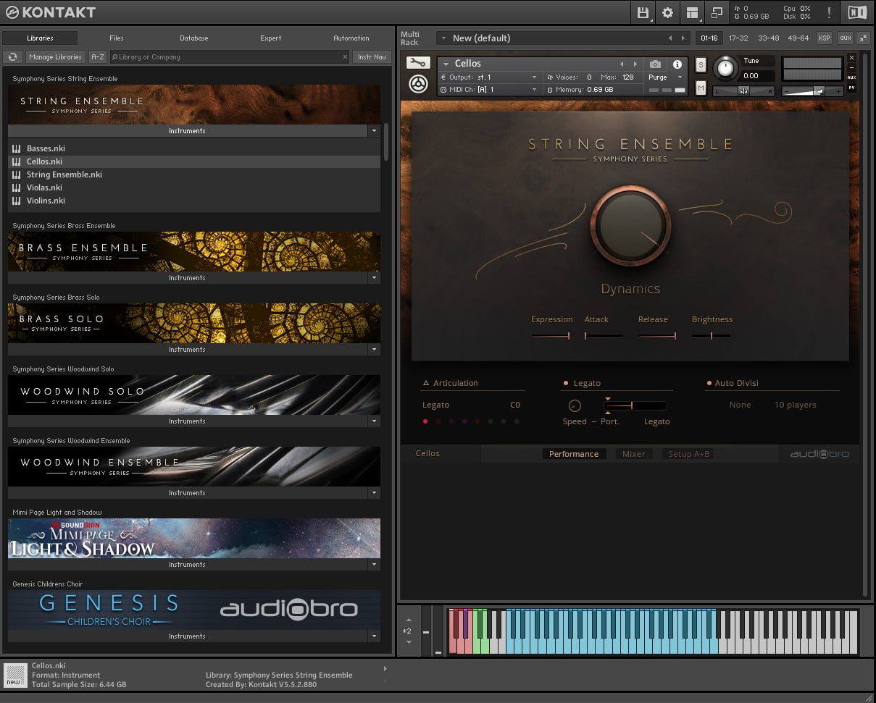The width and height of the screenshot is (876, 703).
Task: Open the save (floppy disk) menu
Action: coord(643,12)
